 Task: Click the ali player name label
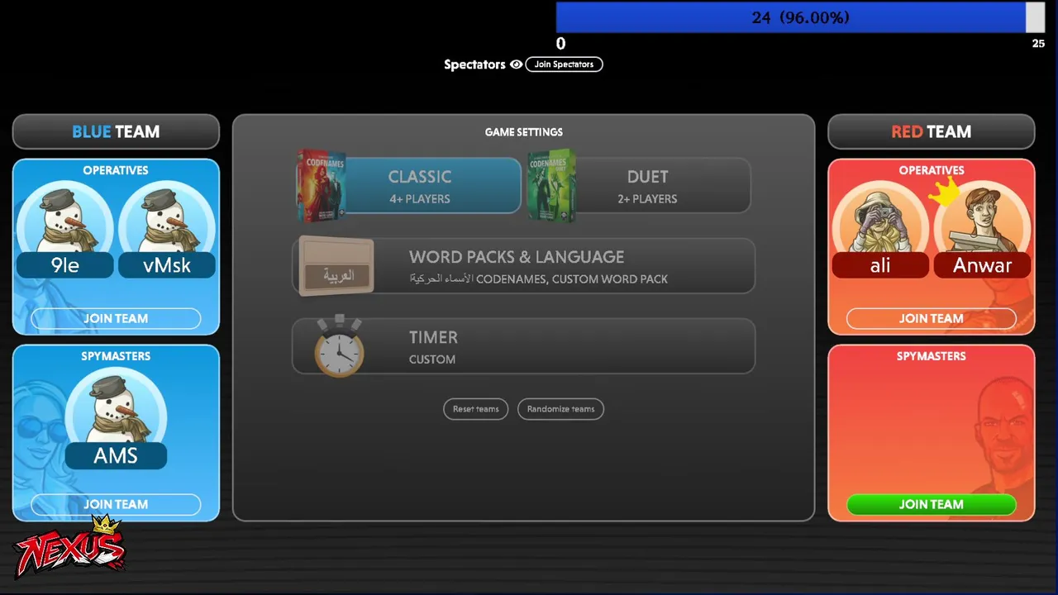click(x=880, y=265)
